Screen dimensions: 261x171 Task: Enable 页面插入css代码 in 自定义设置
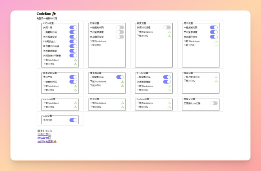[214, 103]
